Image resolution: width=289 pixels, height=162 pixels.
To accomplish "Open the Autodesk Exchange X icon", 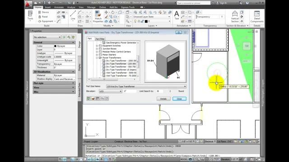I will coord(241,3).
